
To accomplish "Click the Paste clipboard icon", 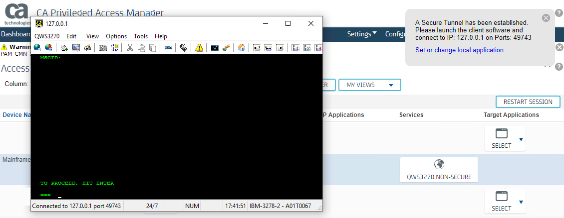I will click(153, 48).
